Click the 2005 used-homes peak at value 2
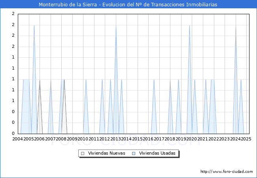Viewport: 257px width, 178px height. coord(34,25)
